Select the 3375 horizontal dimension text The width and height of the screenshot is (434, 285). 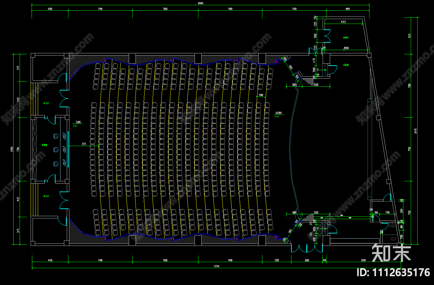[x=84, y=144]
